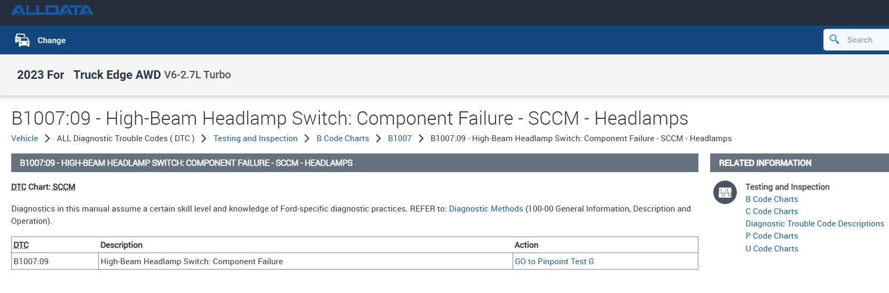Type in the Search field
889x293 pixels.
click(x=865, y=40)
